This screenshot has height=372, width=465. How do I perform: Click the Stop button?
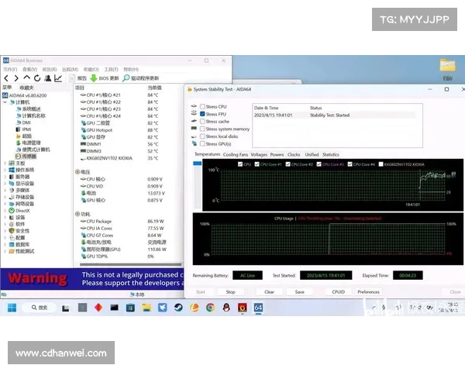230,292
